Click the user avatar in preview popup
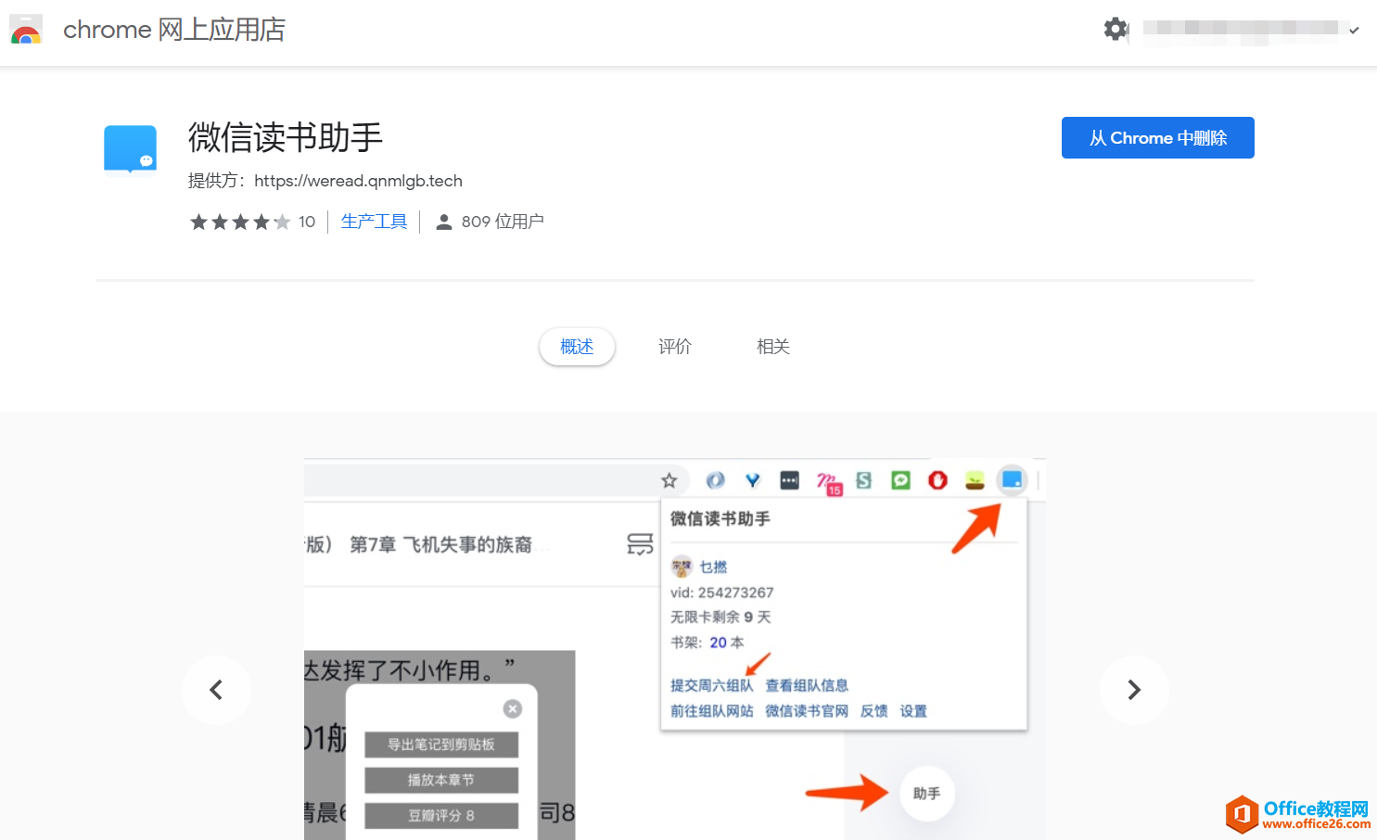This screenshot has width=1377, height=840. point(682,566)
